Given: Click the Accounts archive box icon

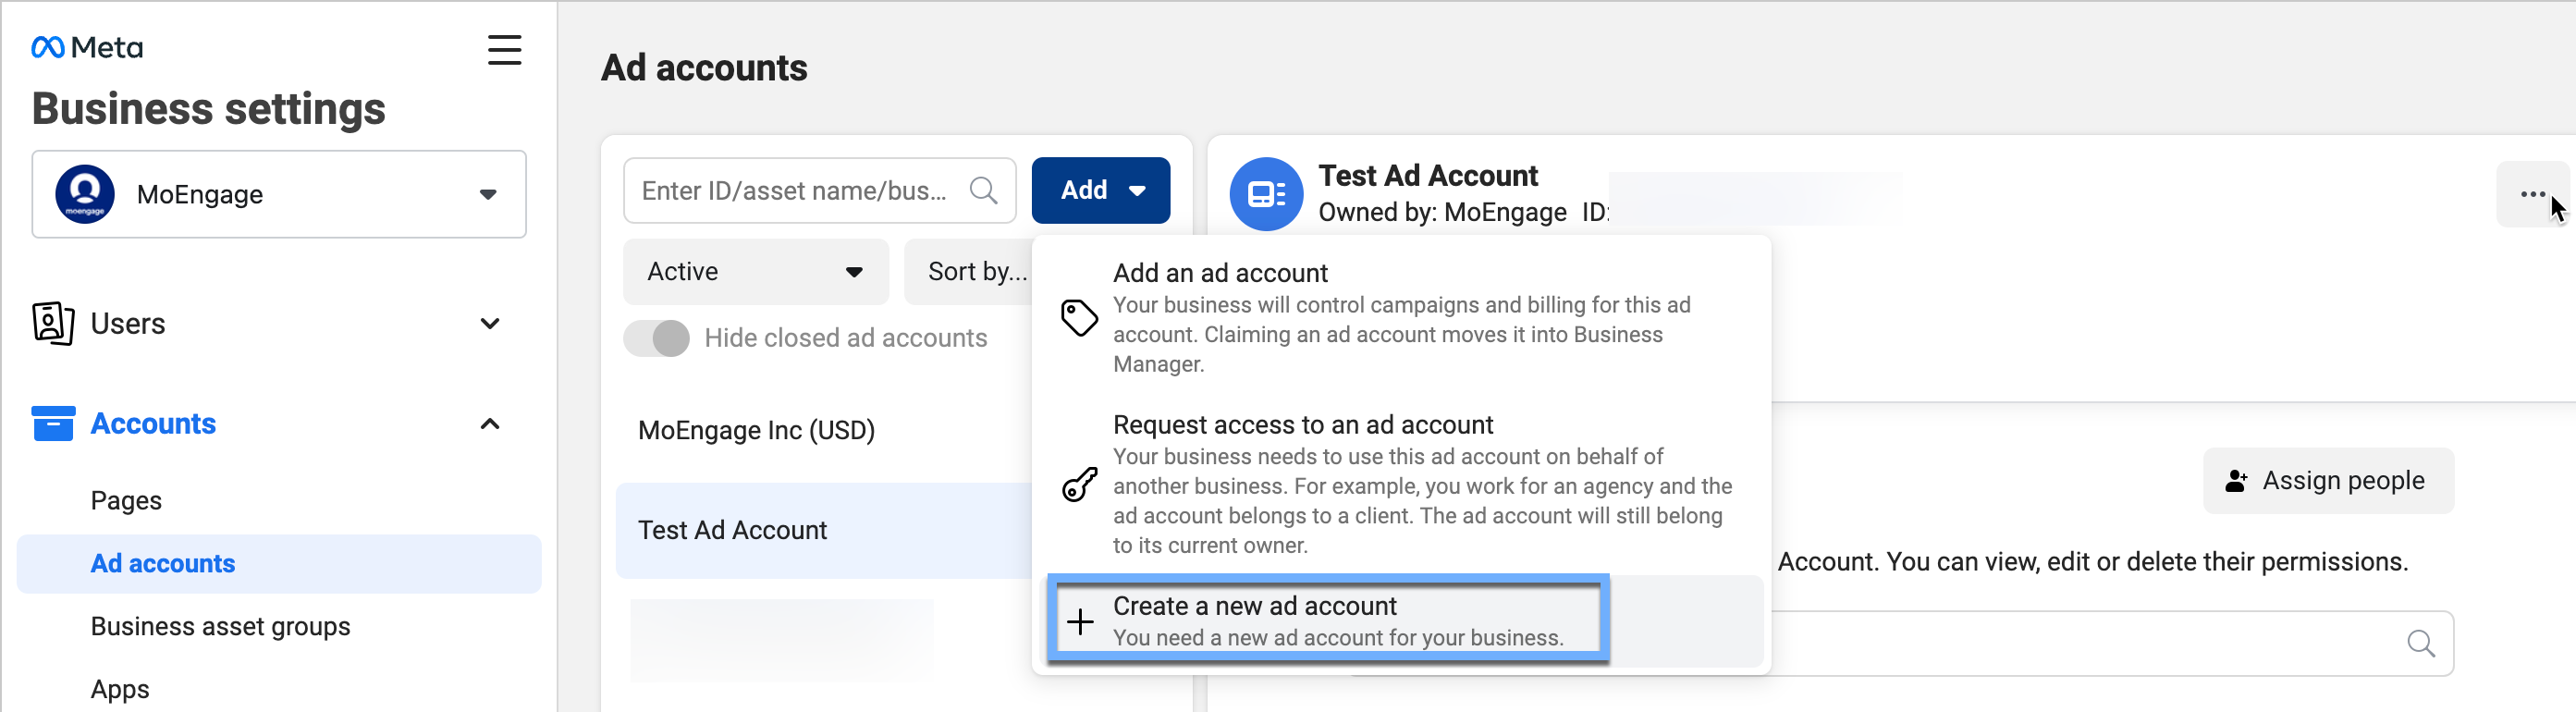Looking at the screenshot, I should tap(53, 423).
